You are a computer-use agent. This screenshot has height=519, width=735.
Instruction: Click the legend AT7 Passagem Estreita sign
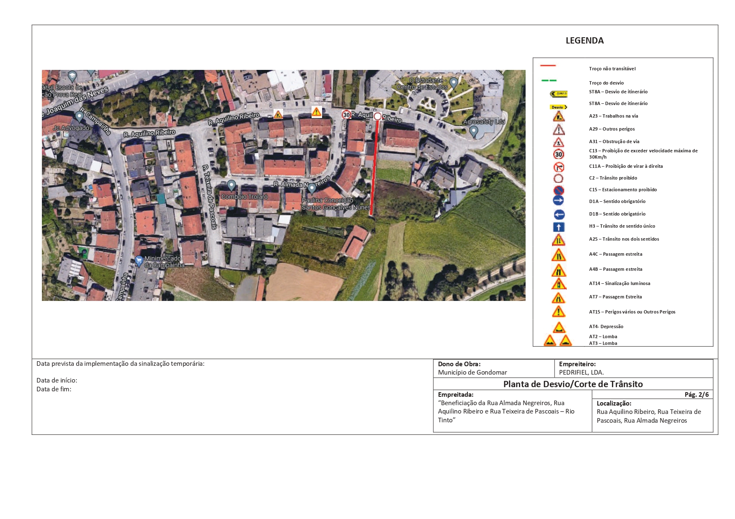[559, 298]
